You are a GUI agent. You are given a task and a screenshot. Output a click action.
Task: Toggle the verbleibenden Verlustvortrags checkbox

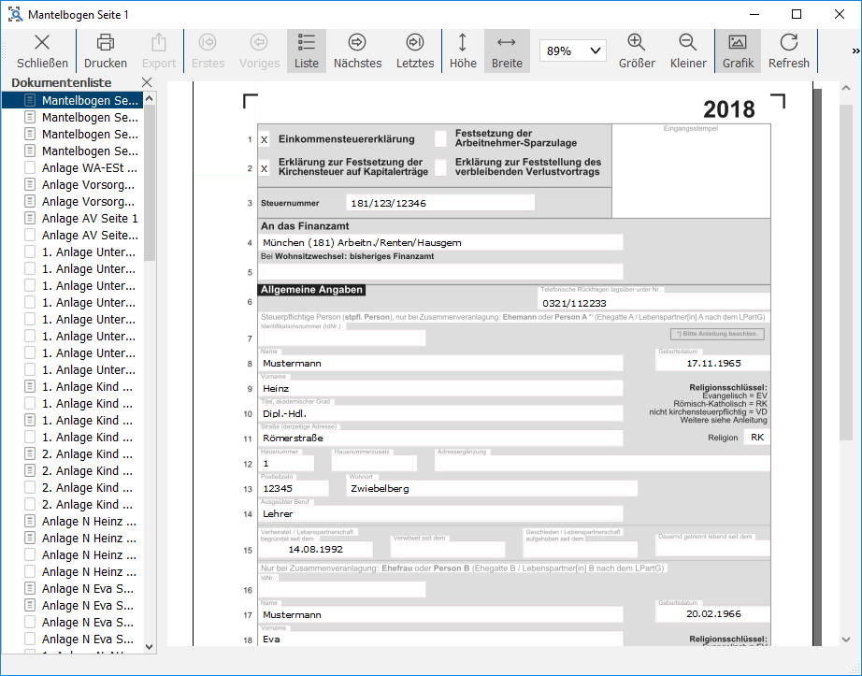(440, 167)
